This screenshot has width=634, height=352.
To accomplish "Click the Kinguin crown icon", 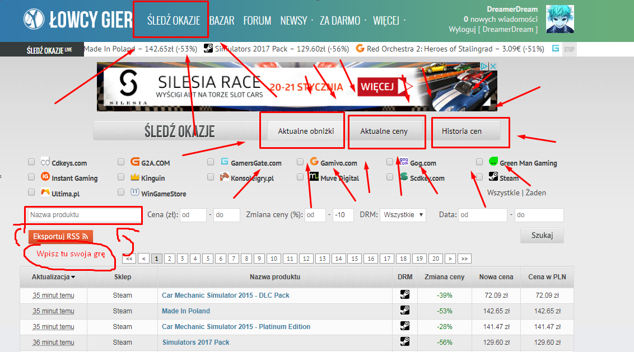I will pyautogui.click(x=135, y=177).
